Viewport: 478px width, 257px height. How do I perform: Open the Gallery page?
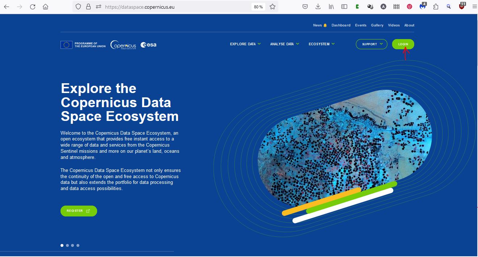coord(377,25)
